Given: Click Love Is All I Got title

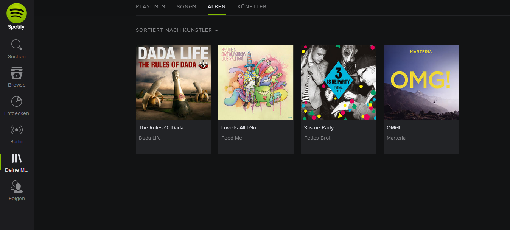Looking at the screenshot, I should (239, 128).
